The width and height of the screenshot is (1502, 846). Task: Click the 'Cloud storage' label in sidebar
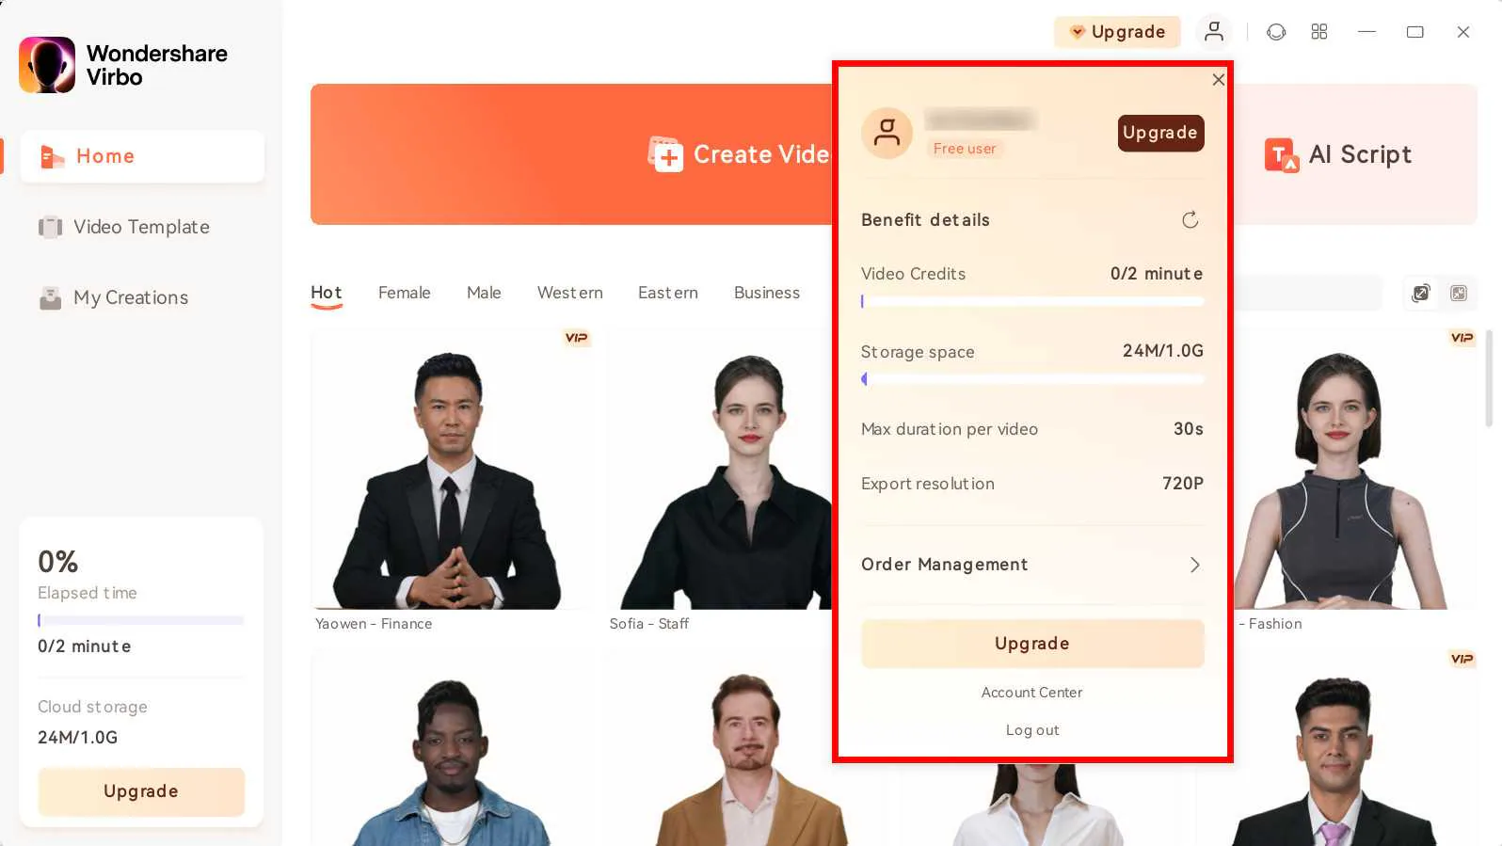[x=92, y=707]
